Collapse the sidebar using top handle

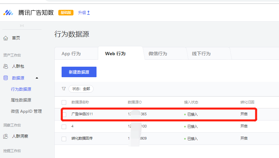coord(22,26)
